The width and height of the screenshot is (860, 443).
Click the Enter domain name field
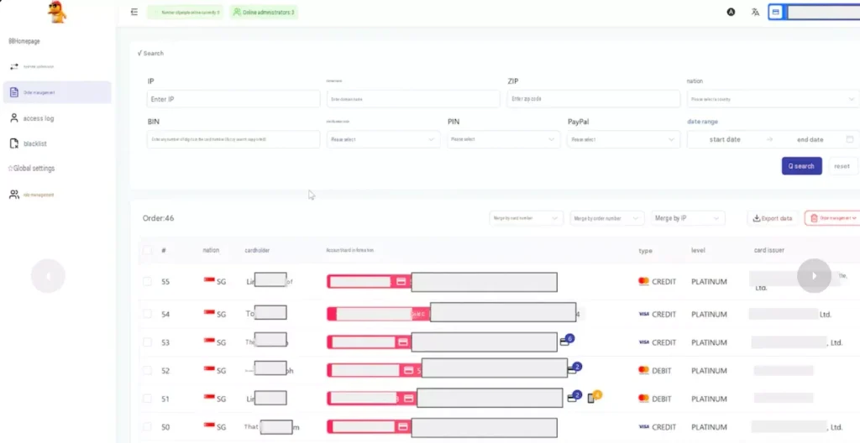click(x=413, y=99)
